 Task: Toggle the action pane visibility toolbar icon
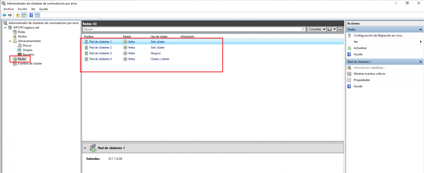[37, 15]
